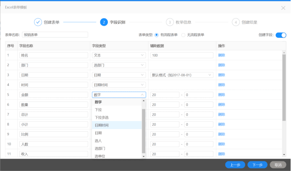291x171 pixels.
Task: Click 上一步 button
Action: coord(235,165)
